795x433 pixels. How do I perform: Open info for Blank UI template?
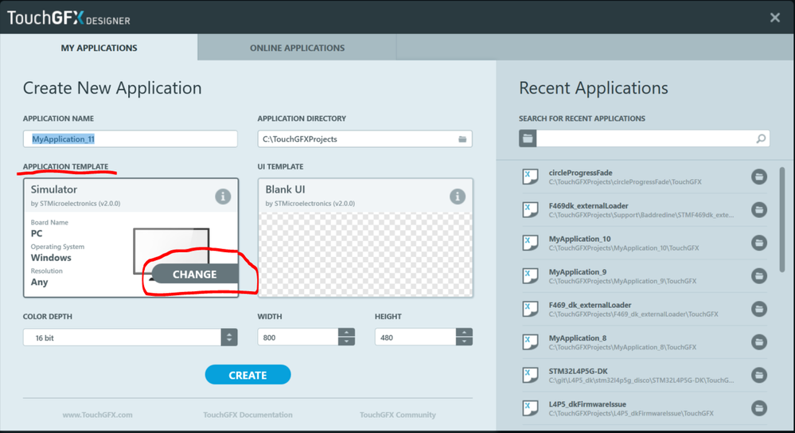tap(458, 197)
